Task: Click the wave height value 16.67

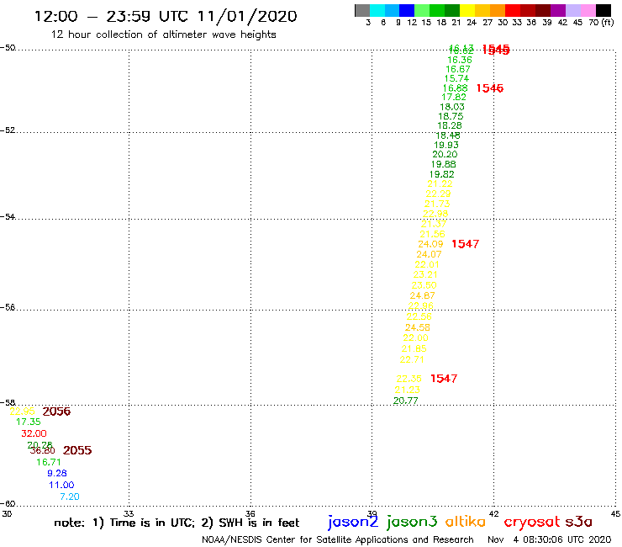Action: 458,69
